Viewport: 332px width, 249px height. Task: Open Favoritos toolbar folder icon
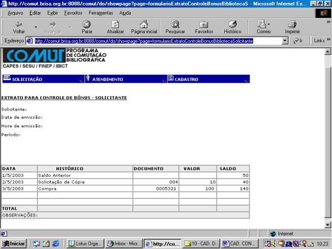(203, 25)
